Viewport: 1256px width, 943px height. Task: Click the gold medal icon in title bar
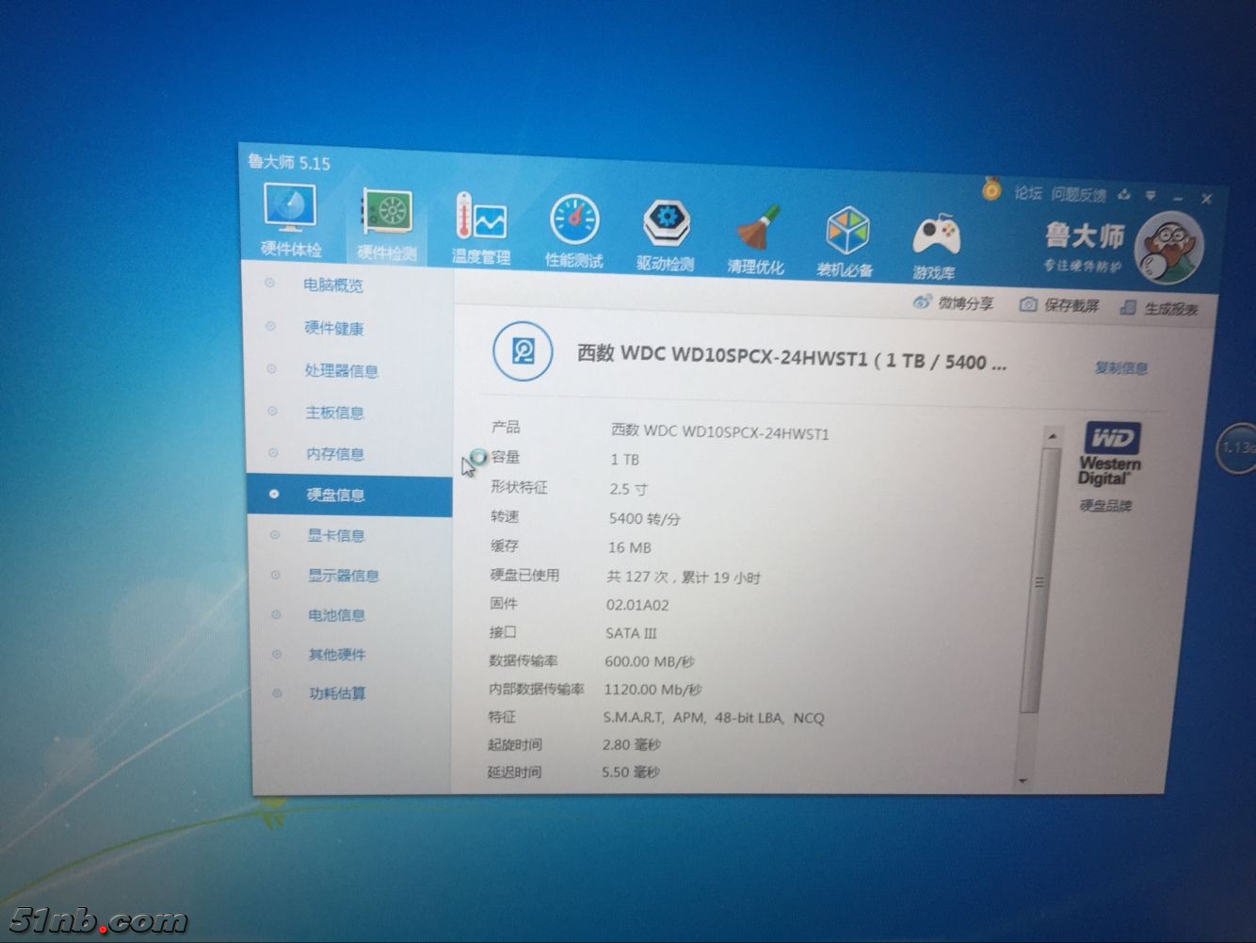pos(990,189)
